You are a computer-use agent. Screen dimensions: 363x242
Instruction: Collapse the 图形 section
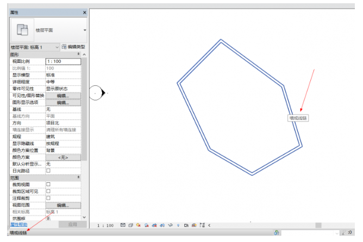pos(78,54)
